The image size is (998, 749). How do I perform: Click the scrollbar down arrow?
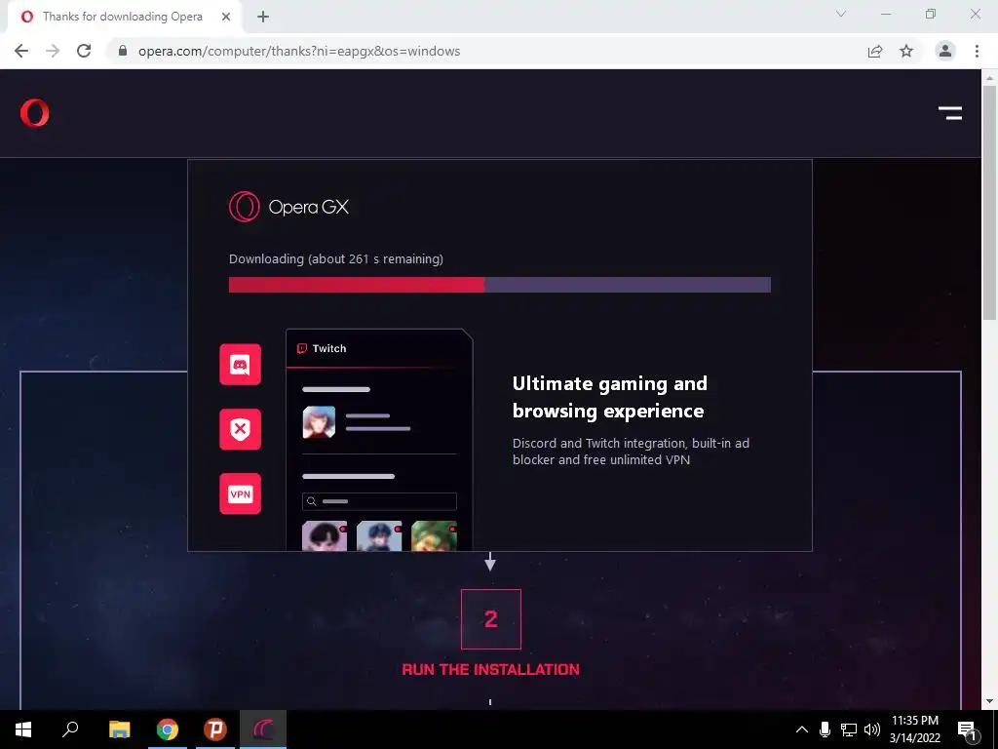pyautogui.click(x=989, y=702)
